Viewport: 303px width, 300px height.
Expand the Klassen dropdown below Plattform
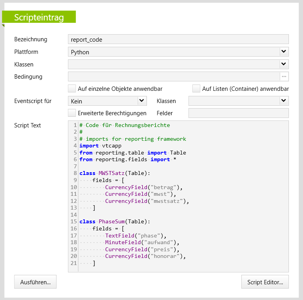pos(284,64)
